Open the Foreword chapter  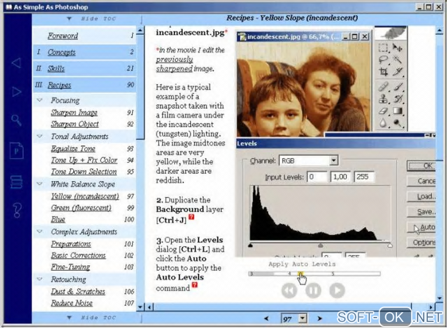(x=63, y=35)
